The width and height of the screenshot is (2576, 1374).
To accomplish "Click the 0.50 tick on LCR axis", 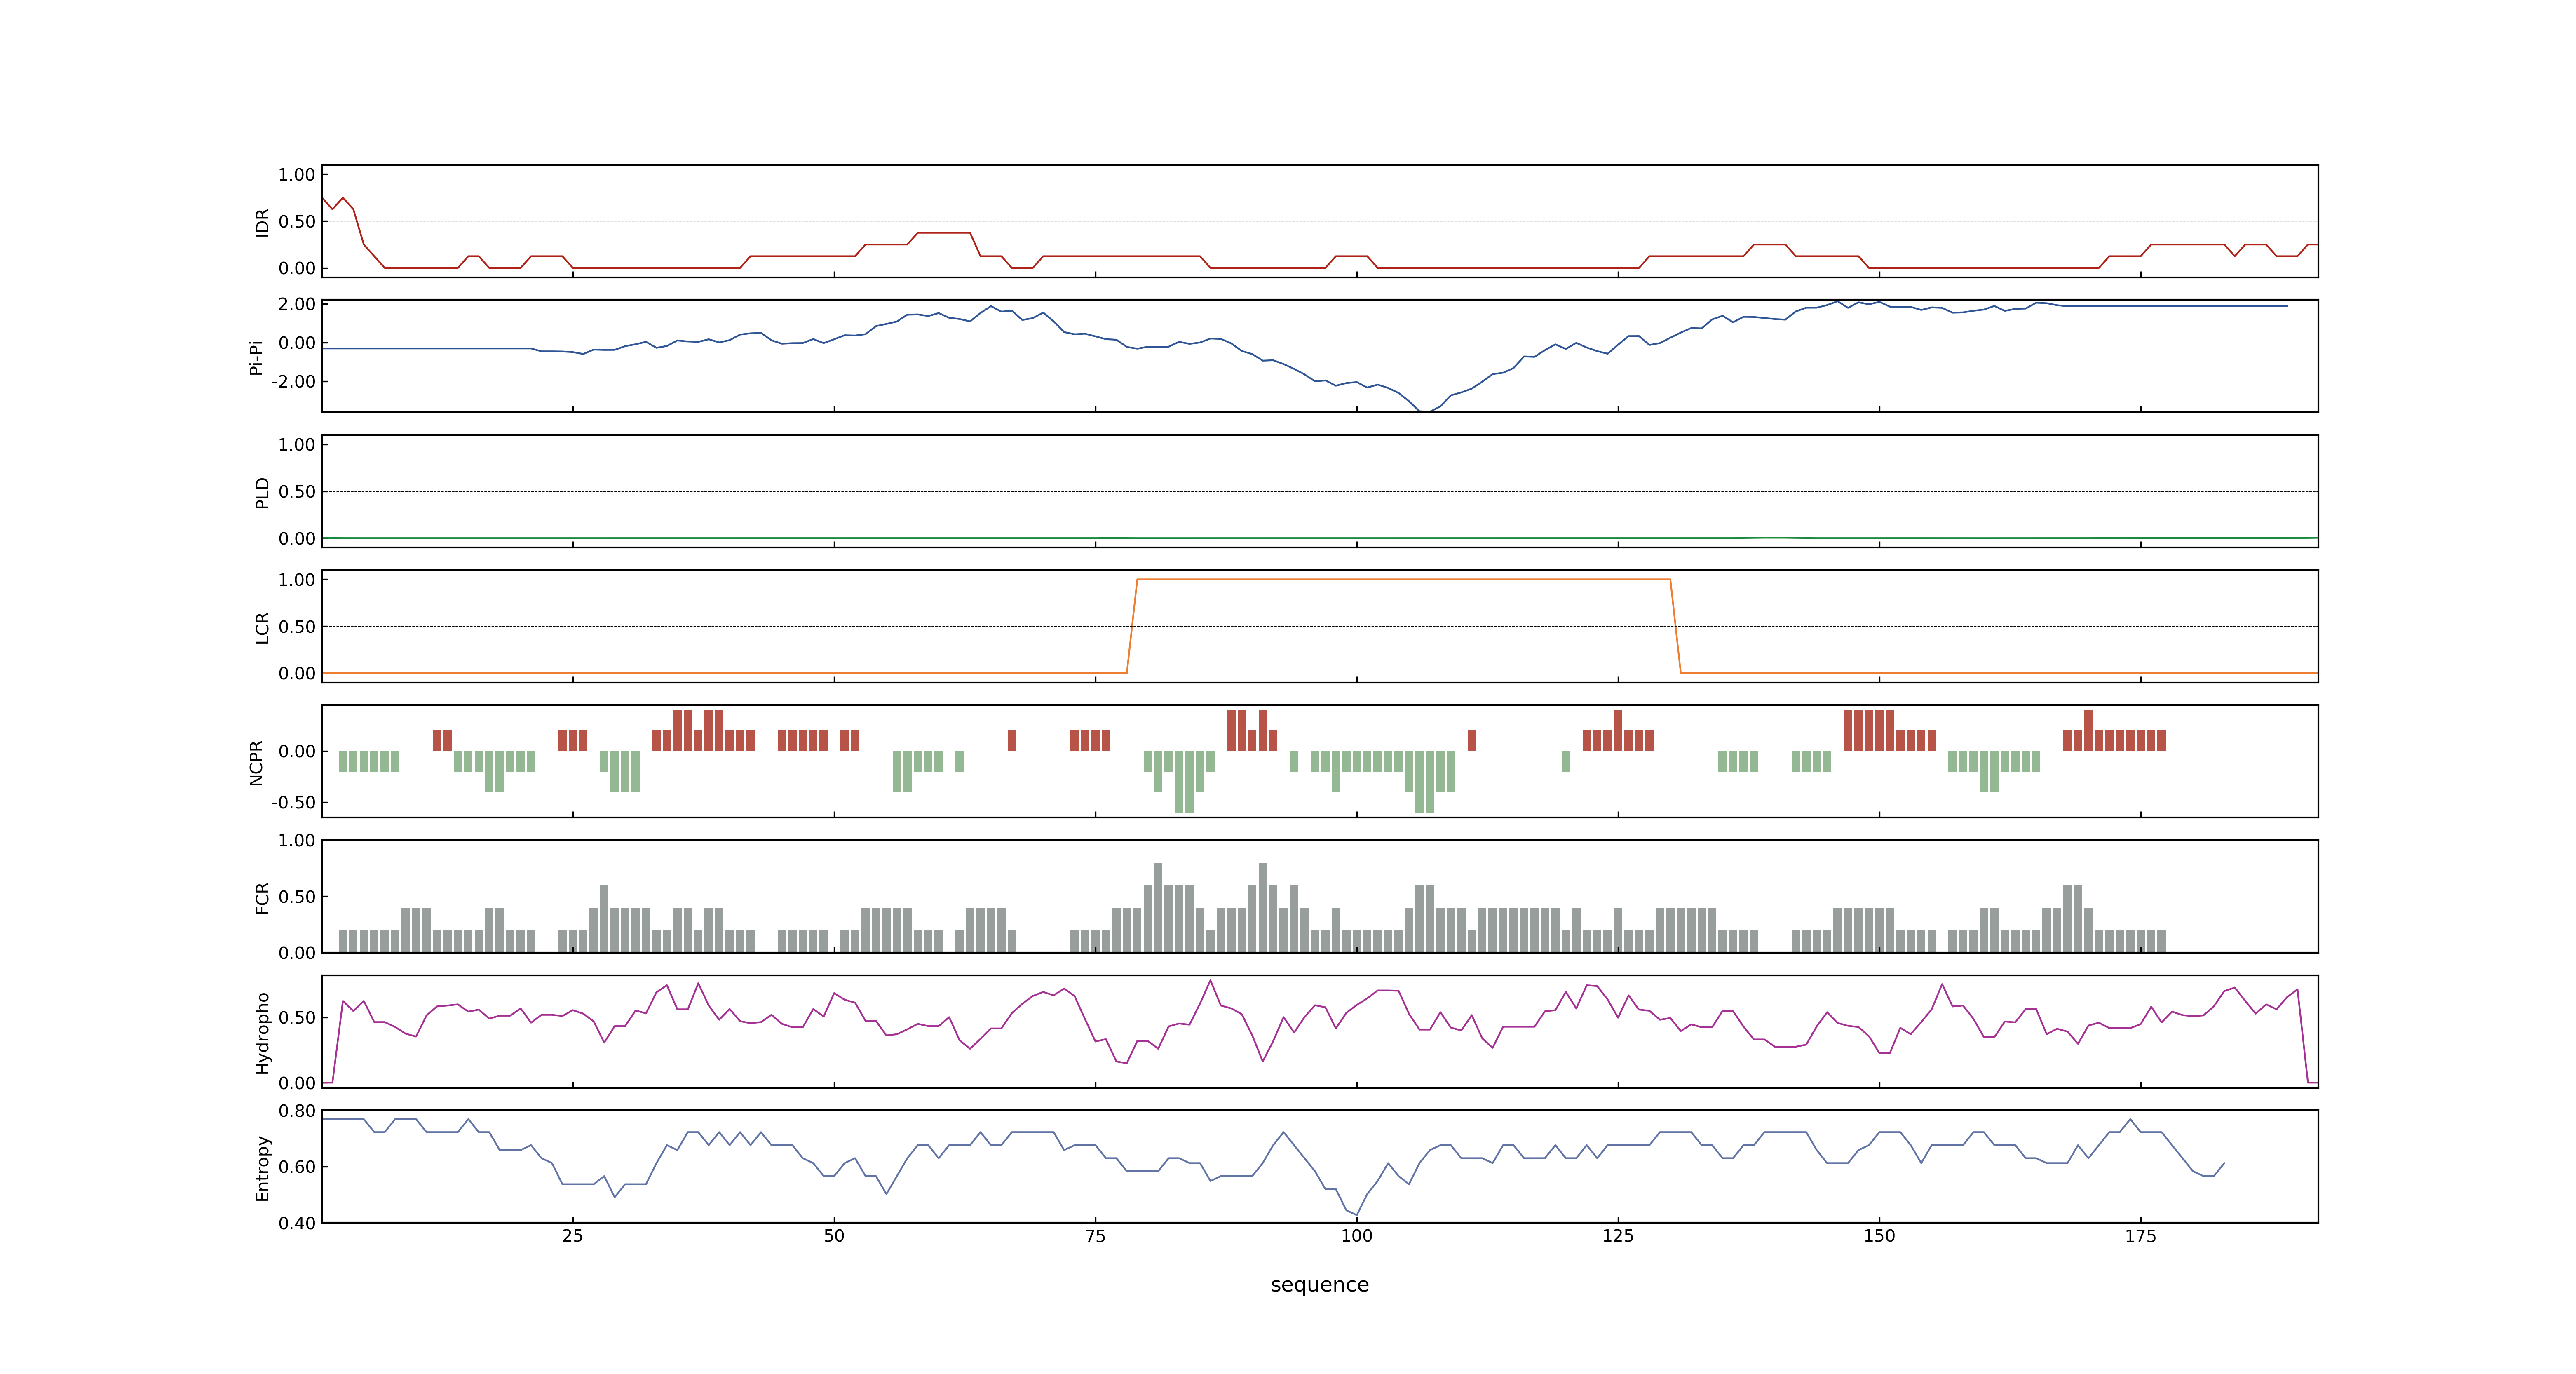I will click(297, 627).
